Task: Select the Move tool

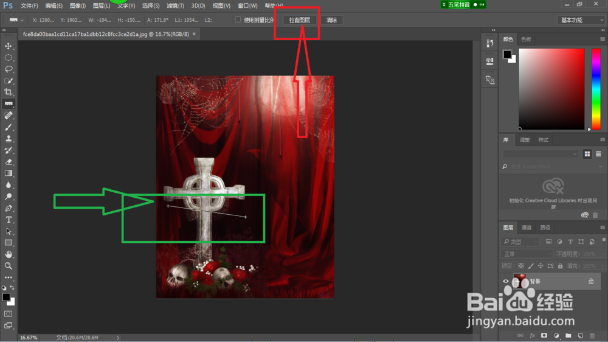Action: (x=8, y=46)
